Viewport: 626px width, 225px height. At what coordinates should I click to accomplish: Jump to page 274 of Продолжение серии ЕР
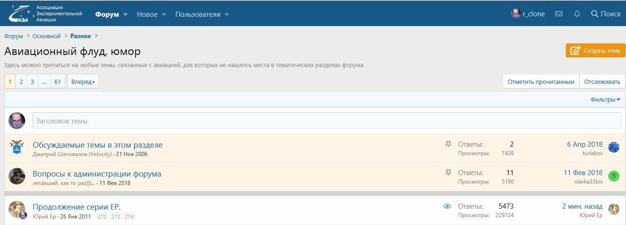(x=129, y=217)
